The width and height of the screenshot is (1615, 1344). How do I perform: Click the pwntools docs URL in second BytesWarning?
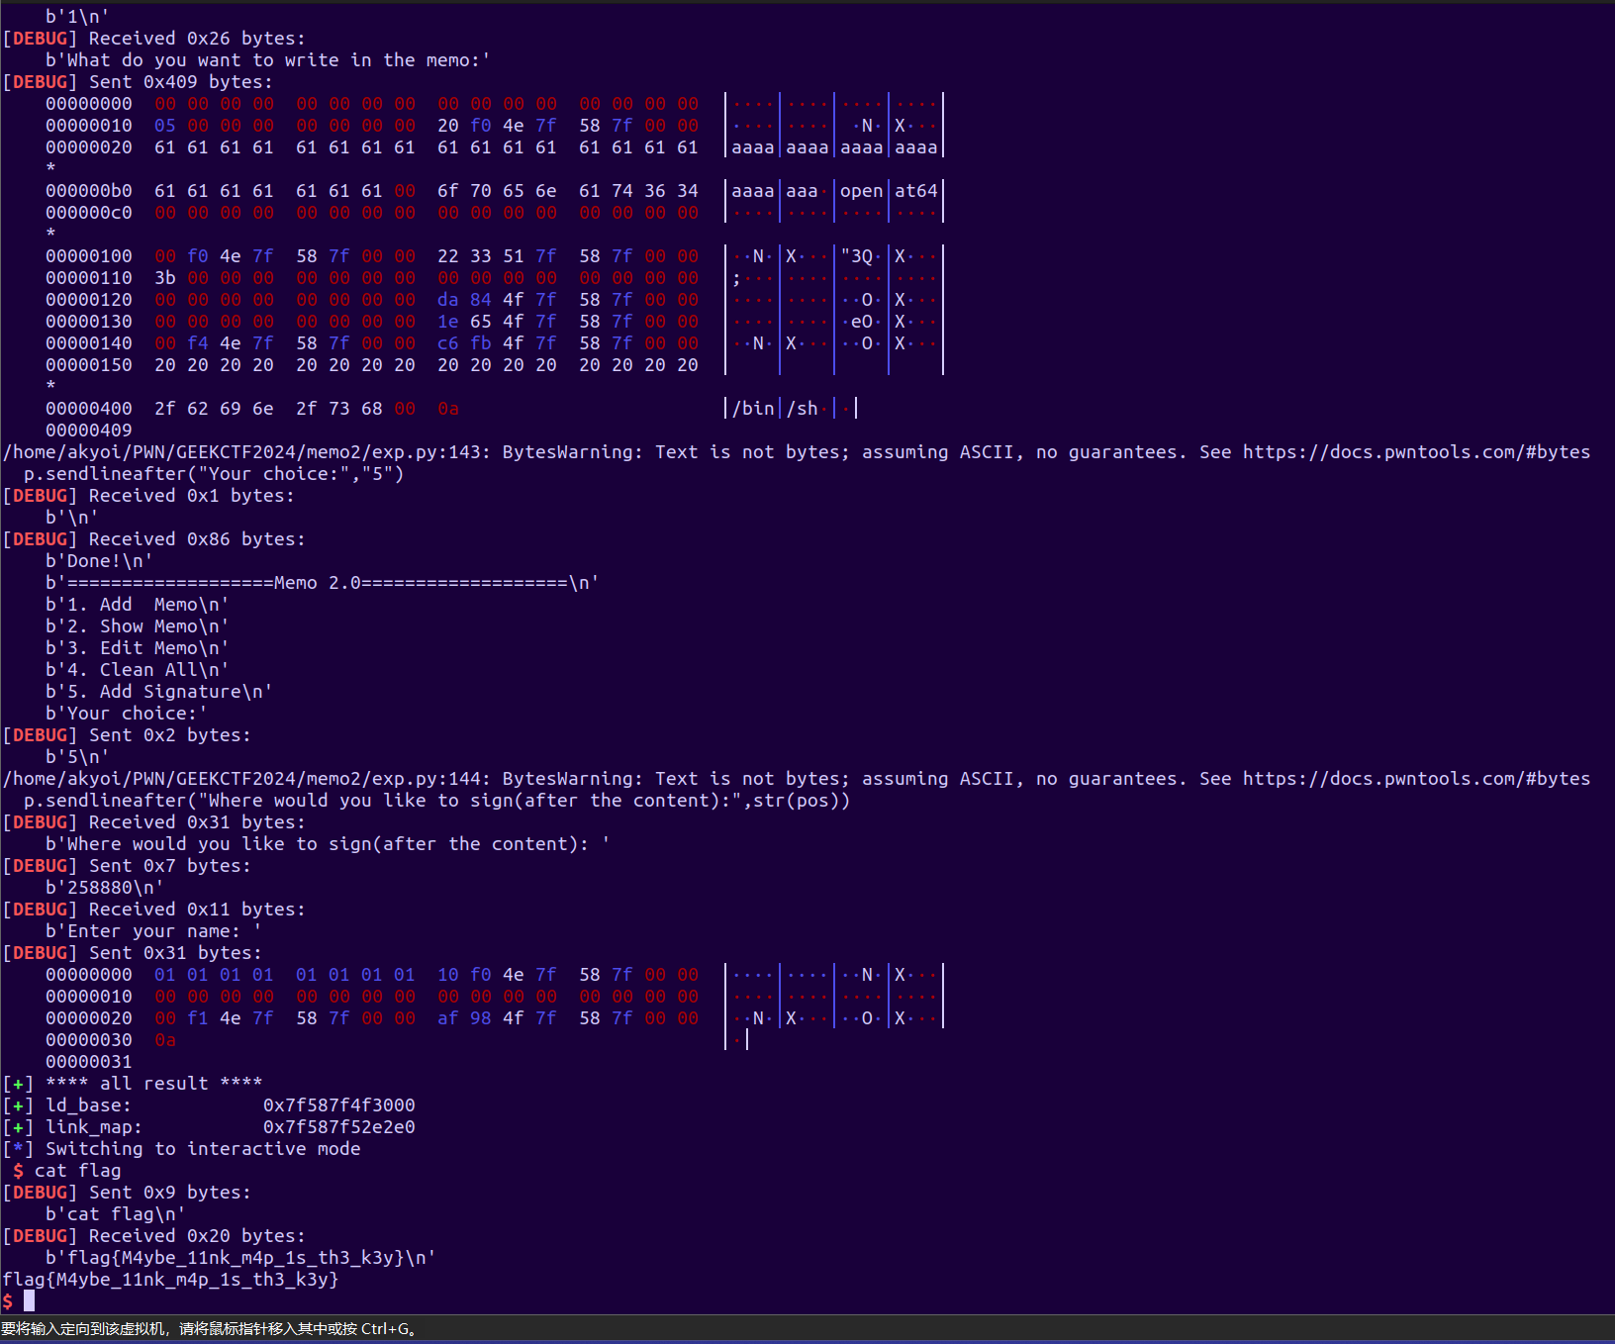click(x=1416, y=778)
